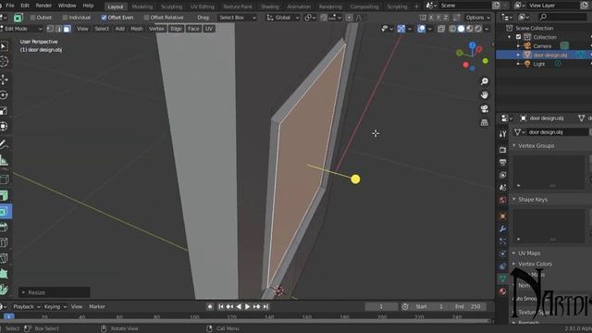The image size is (592, 333).
Task: Enable the Outset checkbox
Action: (x=33, y=18)
